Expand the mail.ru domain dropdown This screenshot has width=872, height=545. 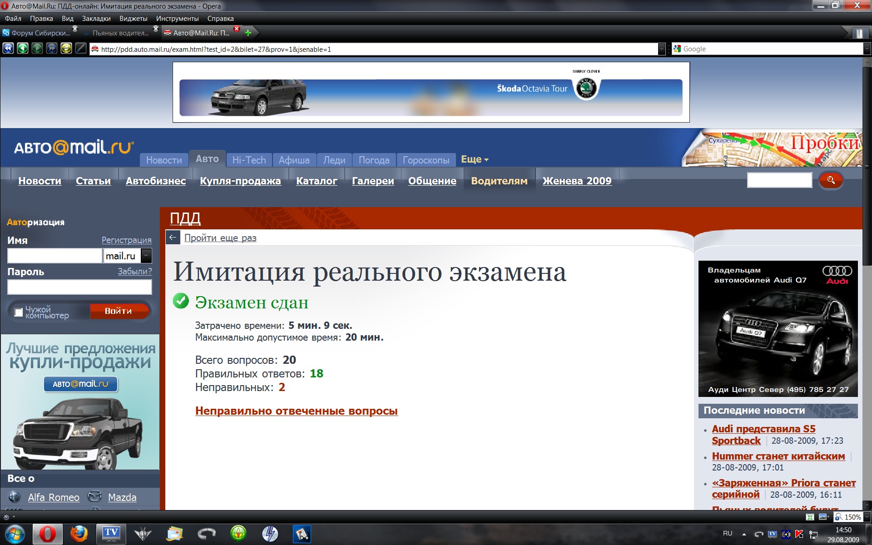click(x=146, y=256)
